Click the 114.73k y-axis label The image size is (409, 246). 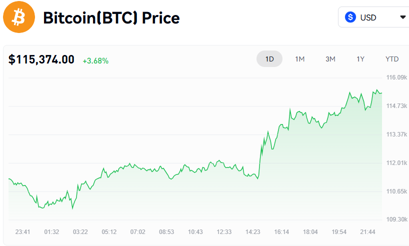(x=396, y=106)
